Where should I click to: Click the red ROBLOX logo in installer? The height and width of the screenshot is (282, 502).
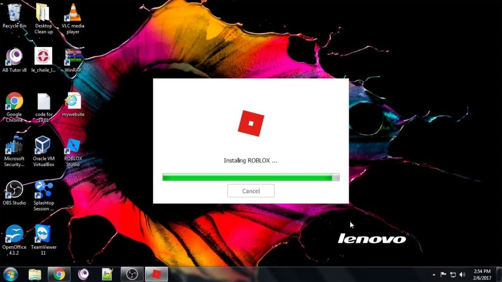pos(251,123)
